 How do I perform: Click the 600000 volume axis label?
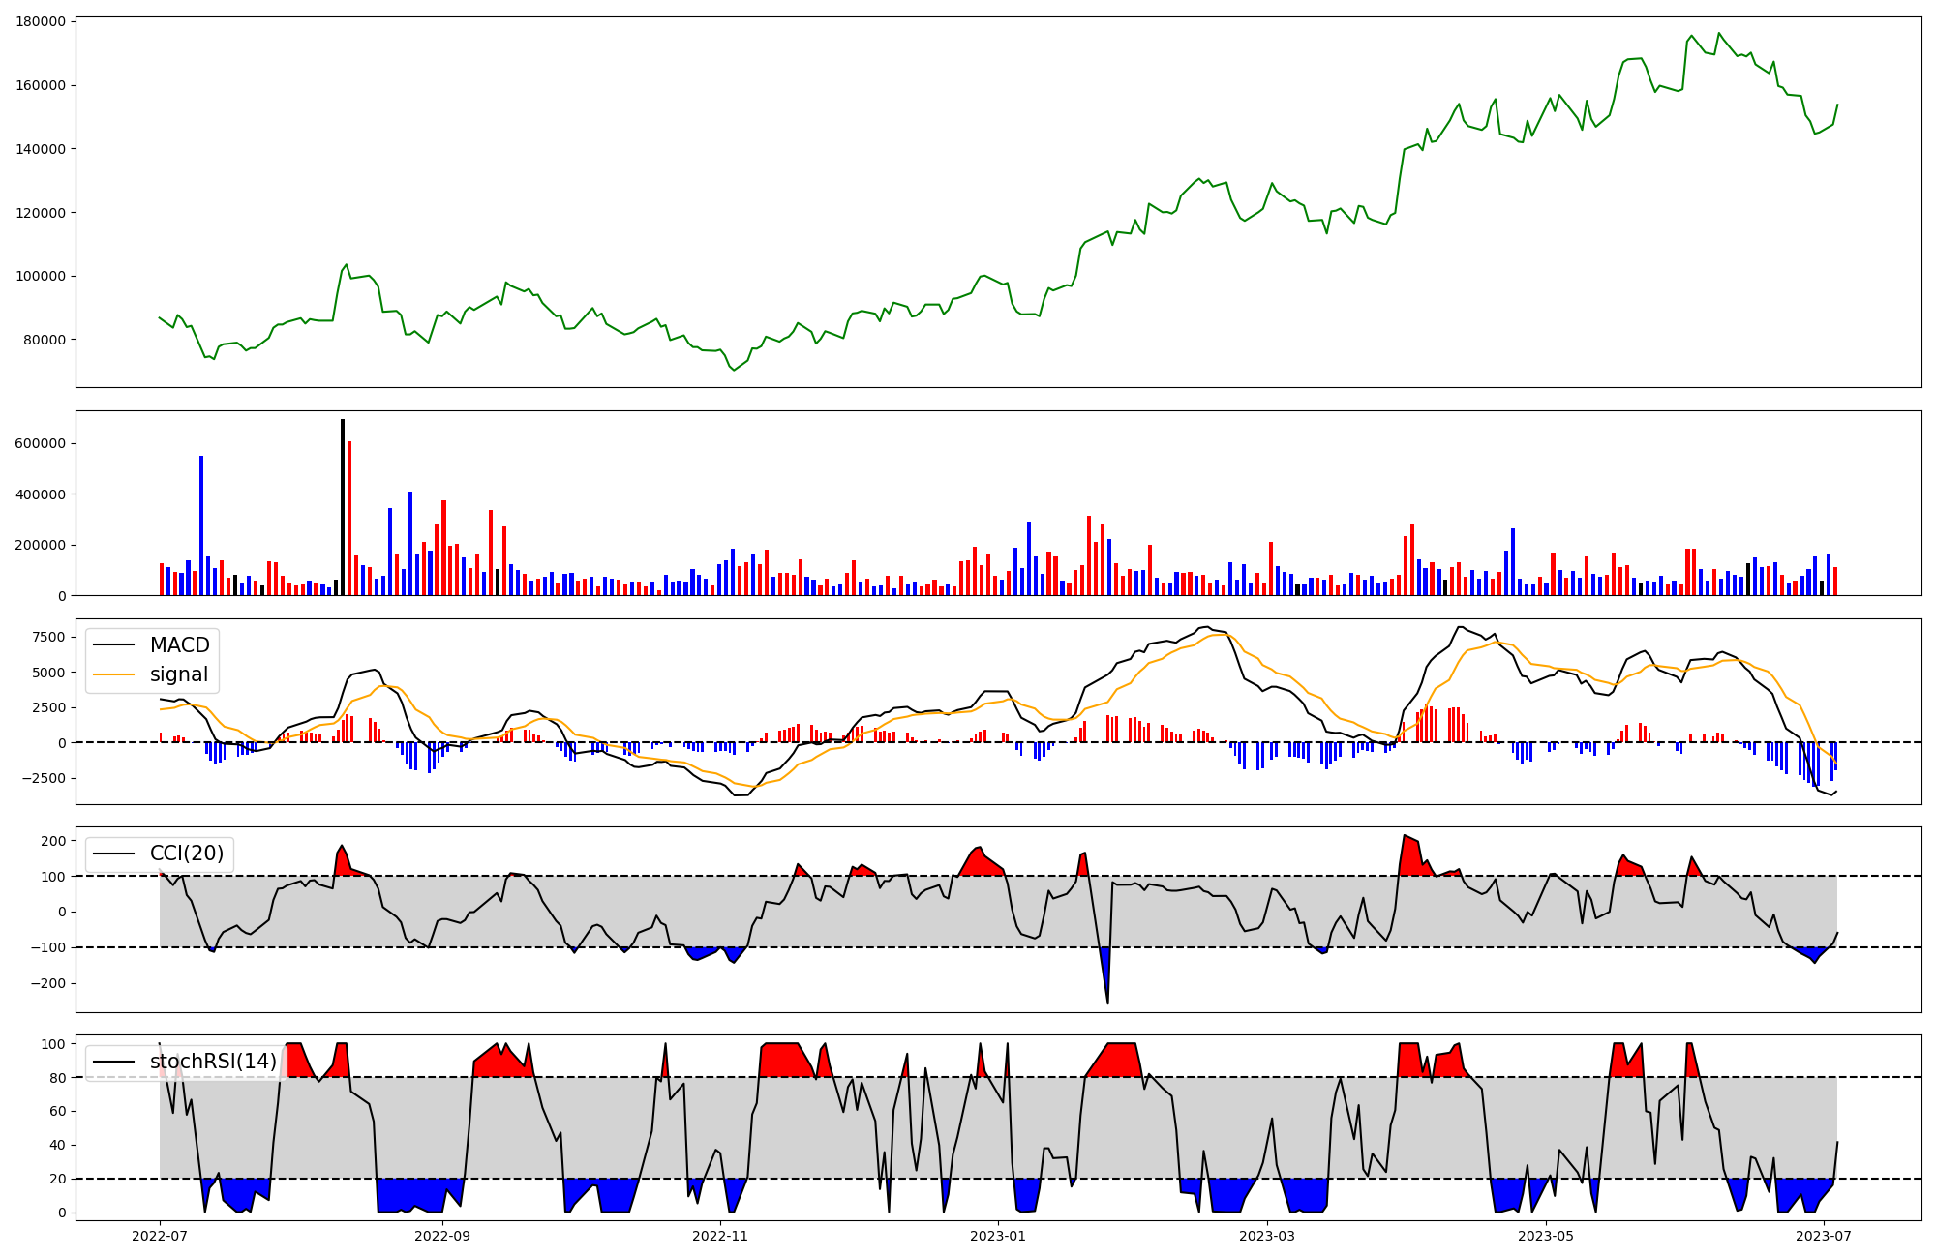pyautogui.click(x=42, y=444)
